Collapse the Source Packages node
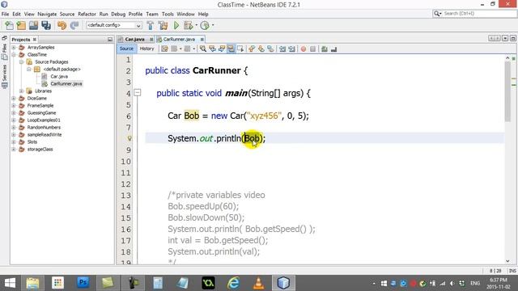This screenshot has width=518, height=291. (x=22, y=62)
